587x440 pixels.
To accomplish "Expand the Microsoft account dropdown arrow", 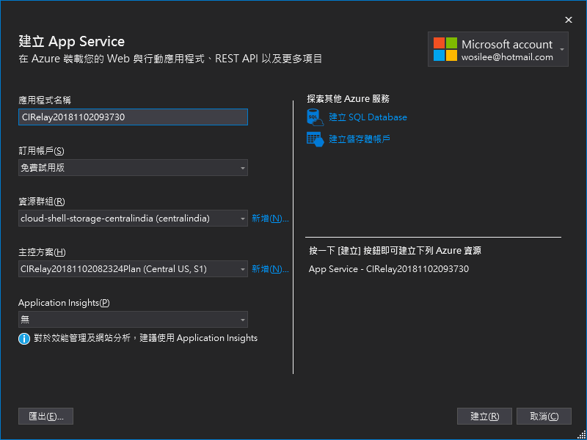I will (562, 50).
